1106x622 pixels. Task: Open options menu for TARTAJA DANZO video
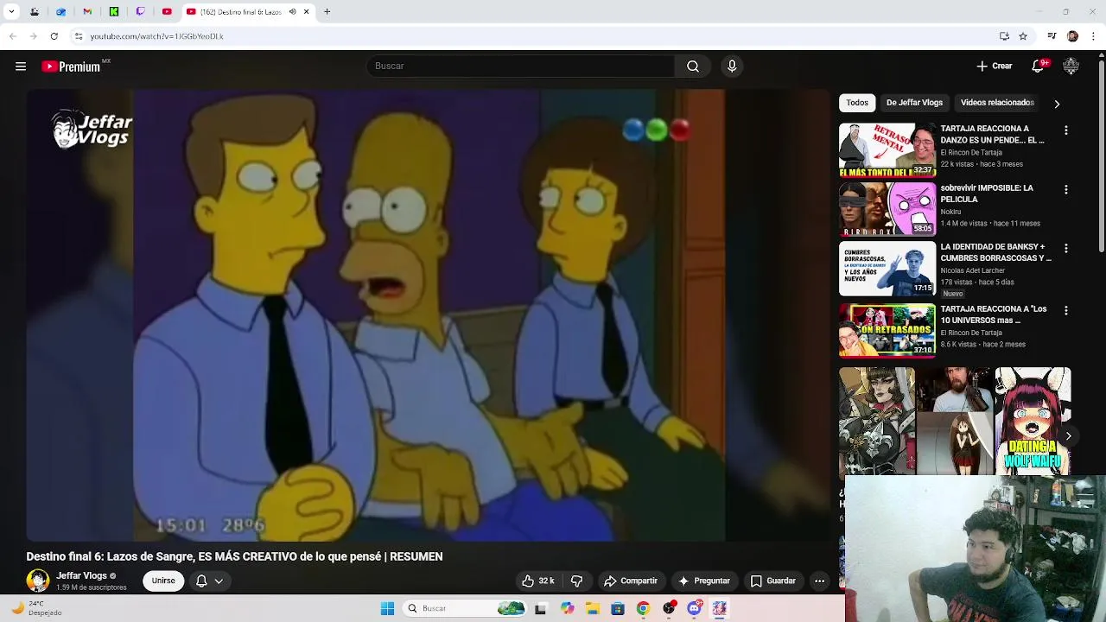(x=1066, y=130)
